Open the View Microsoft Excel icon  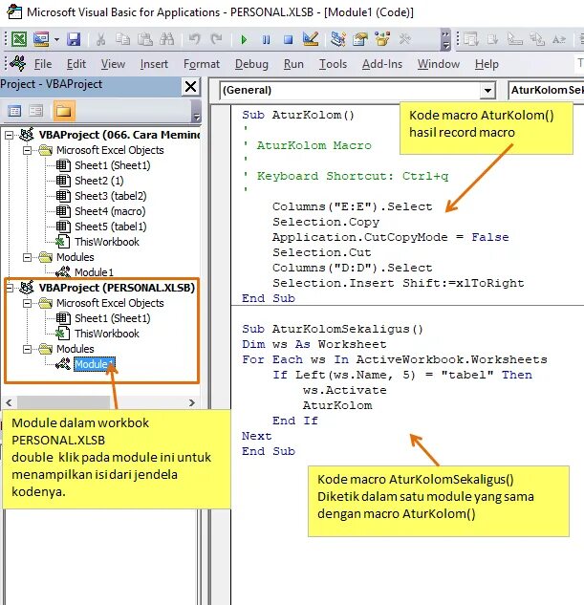(18, 39)
